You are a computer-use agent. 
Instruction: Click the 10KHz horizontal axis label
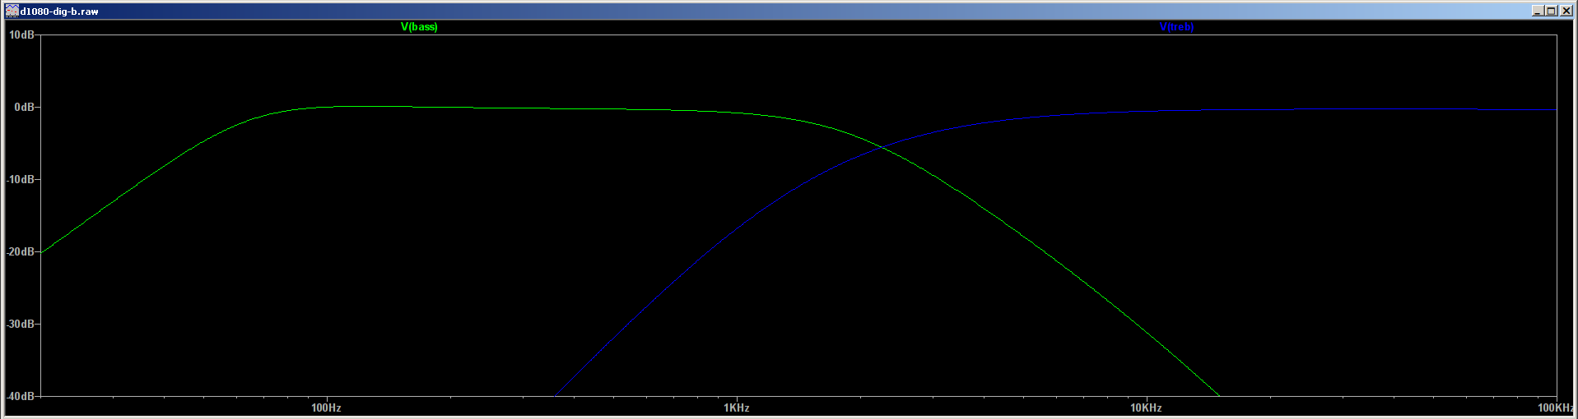(x=1146, y=408)
